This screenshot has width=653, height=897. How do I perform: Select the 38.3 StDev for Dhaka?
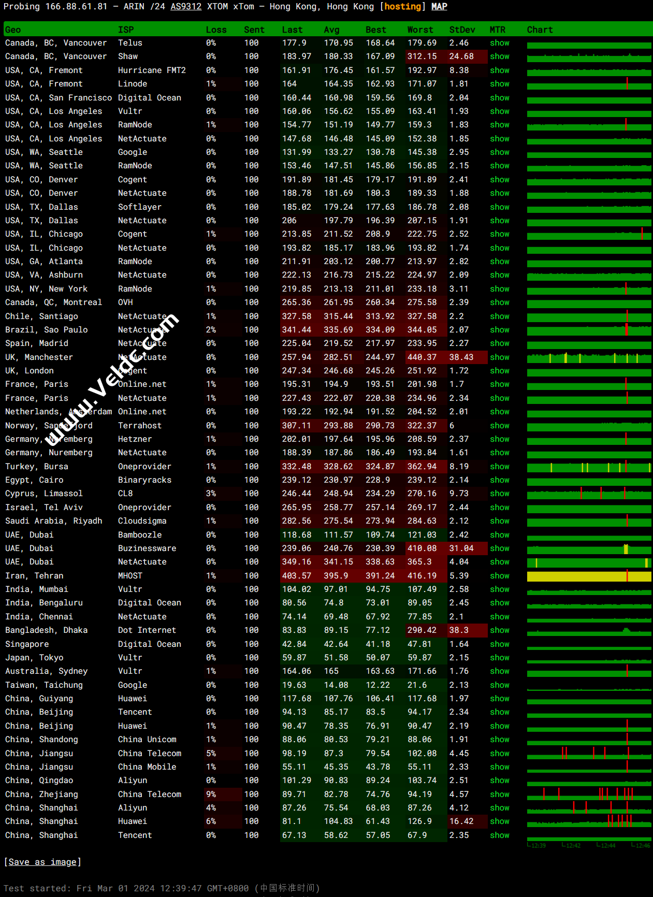tap(459, 630)
